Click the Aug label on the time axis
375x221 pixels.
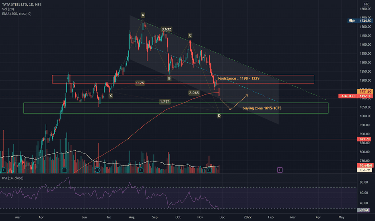[132, 217]
